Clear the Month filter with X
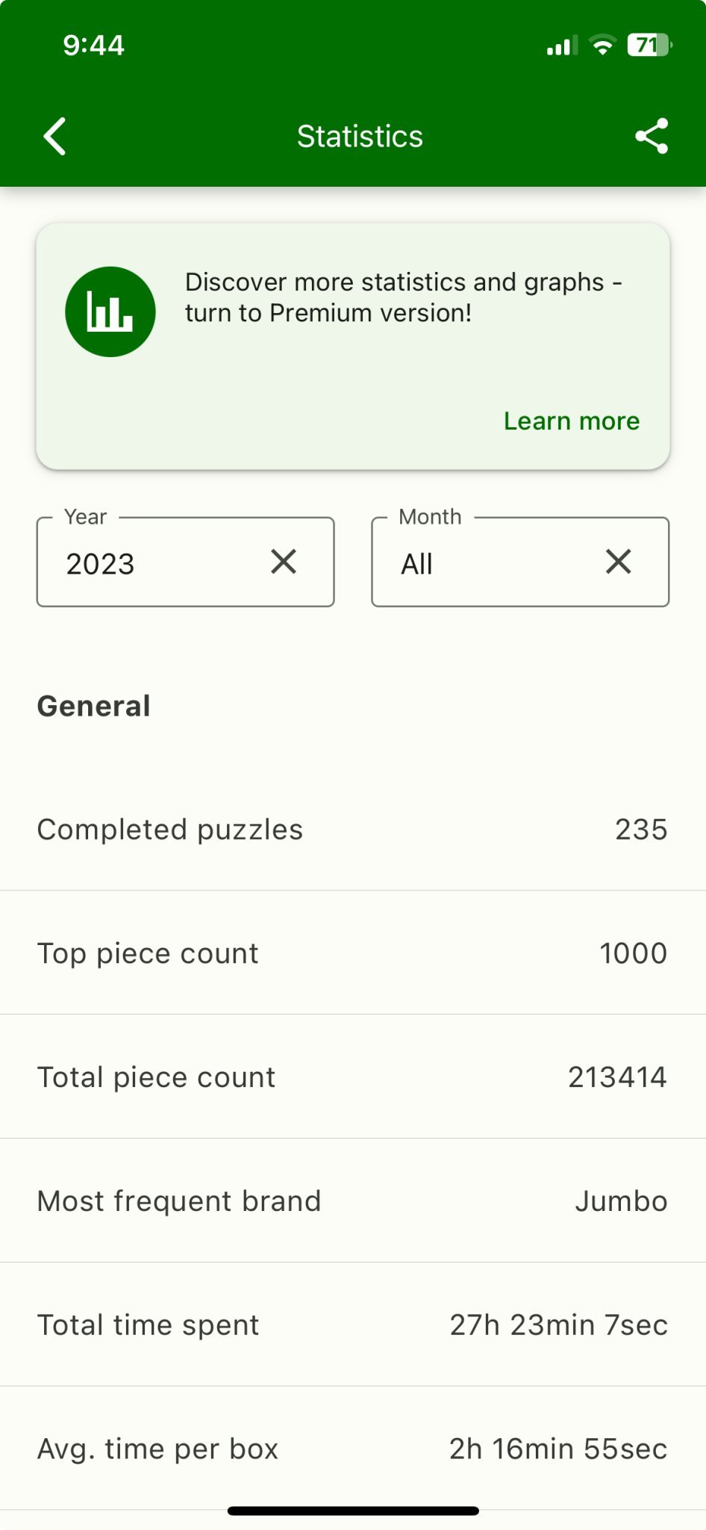The height and width of the screenshot is (1530, 706). click(x=619, y=562)
